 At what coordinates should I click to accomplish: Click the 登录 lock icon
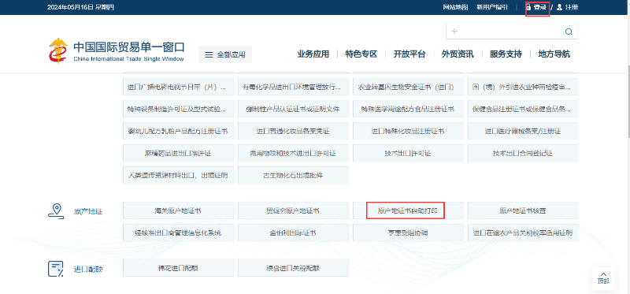coord(528,7)
